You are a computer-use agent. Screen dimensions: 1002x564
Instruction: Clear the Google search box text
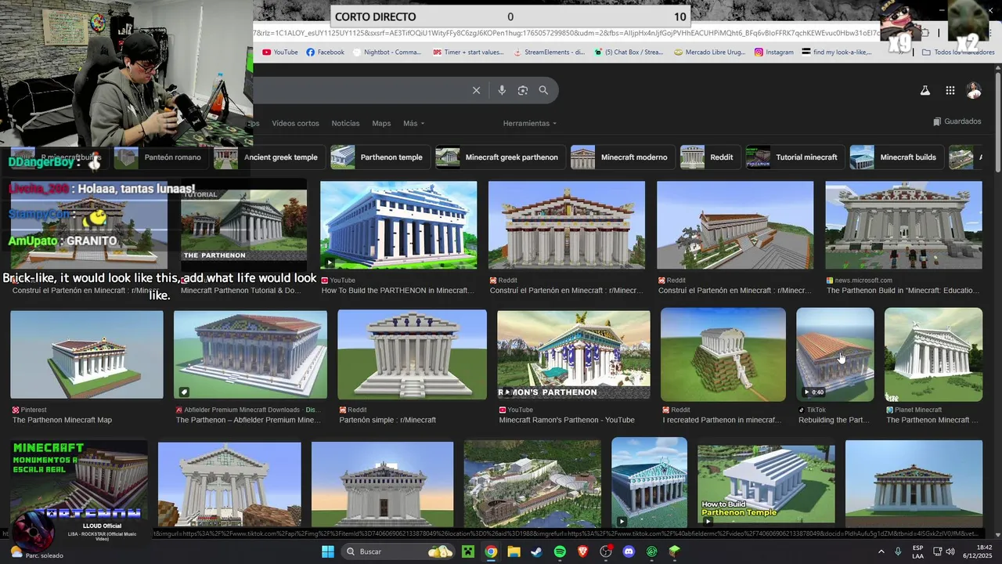click(476, 90)
